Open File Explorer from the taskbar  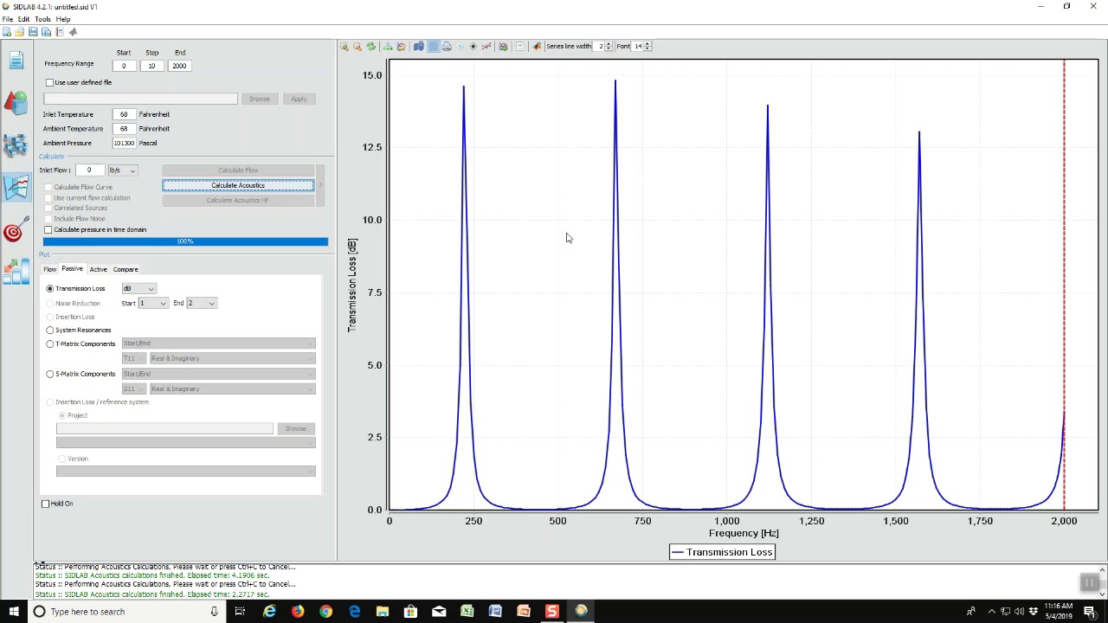(382, 612)
